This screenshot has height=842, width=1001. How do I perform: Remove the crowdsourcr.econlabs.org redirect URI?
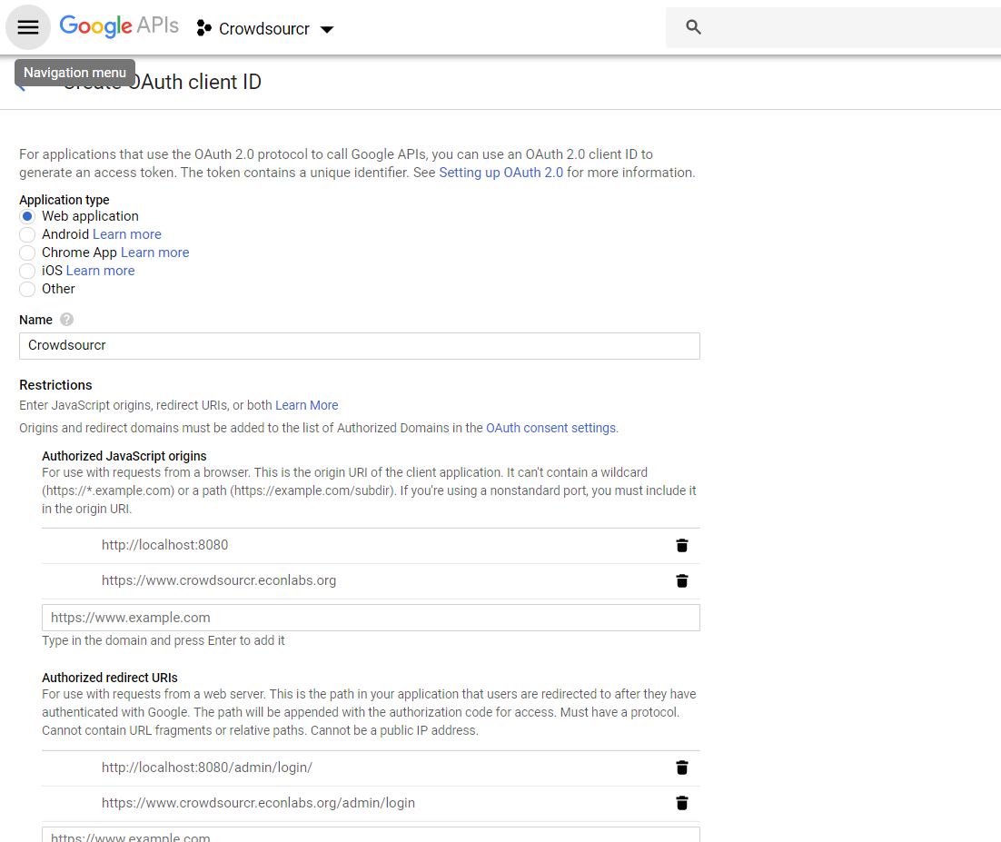tap(682, 803)
